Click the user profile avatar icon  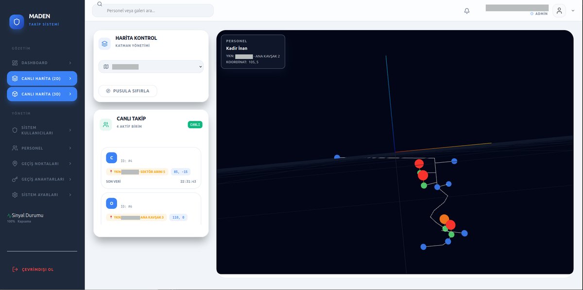[559, 11]
